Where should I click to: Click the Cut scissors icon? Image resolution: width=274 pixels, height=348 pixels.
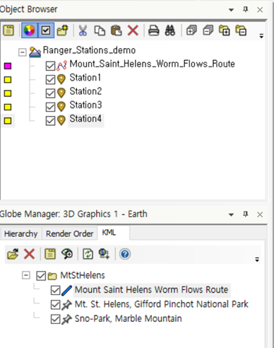(x=83, y=30)
